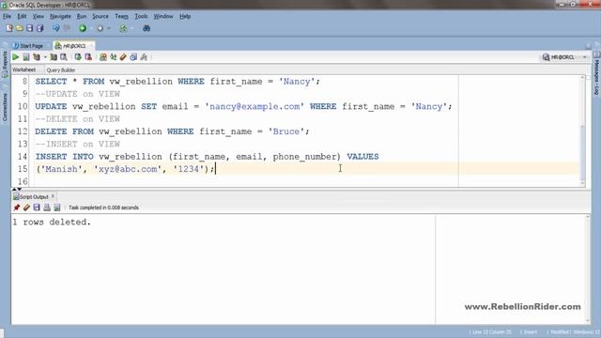Click the Explain Plan icon

click(37, 57)
